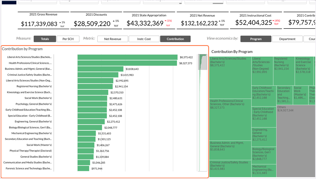Click the bar chart mini scrollbar thumb
Image resolution: width=316 pixels, height=179 pixels.
click(x=203, y=62)
